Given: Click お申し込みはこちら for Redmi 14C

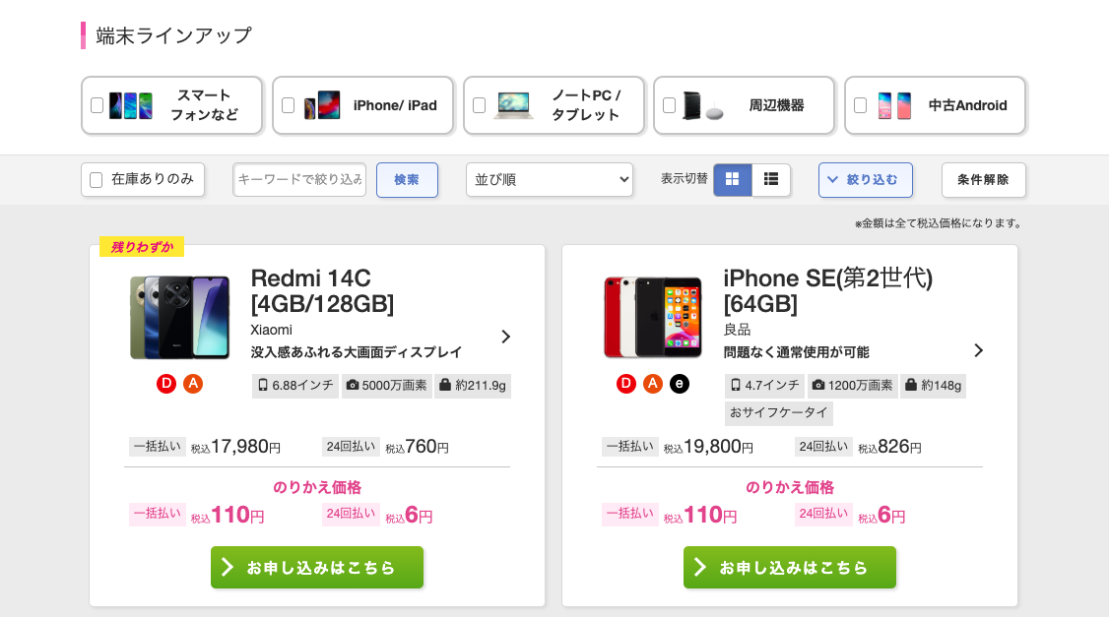Looking at the screenshot, I should click(x=316, y=567).
